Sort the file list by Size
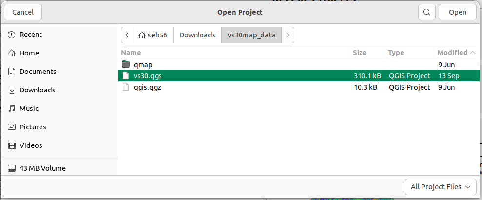 (360, 53)
